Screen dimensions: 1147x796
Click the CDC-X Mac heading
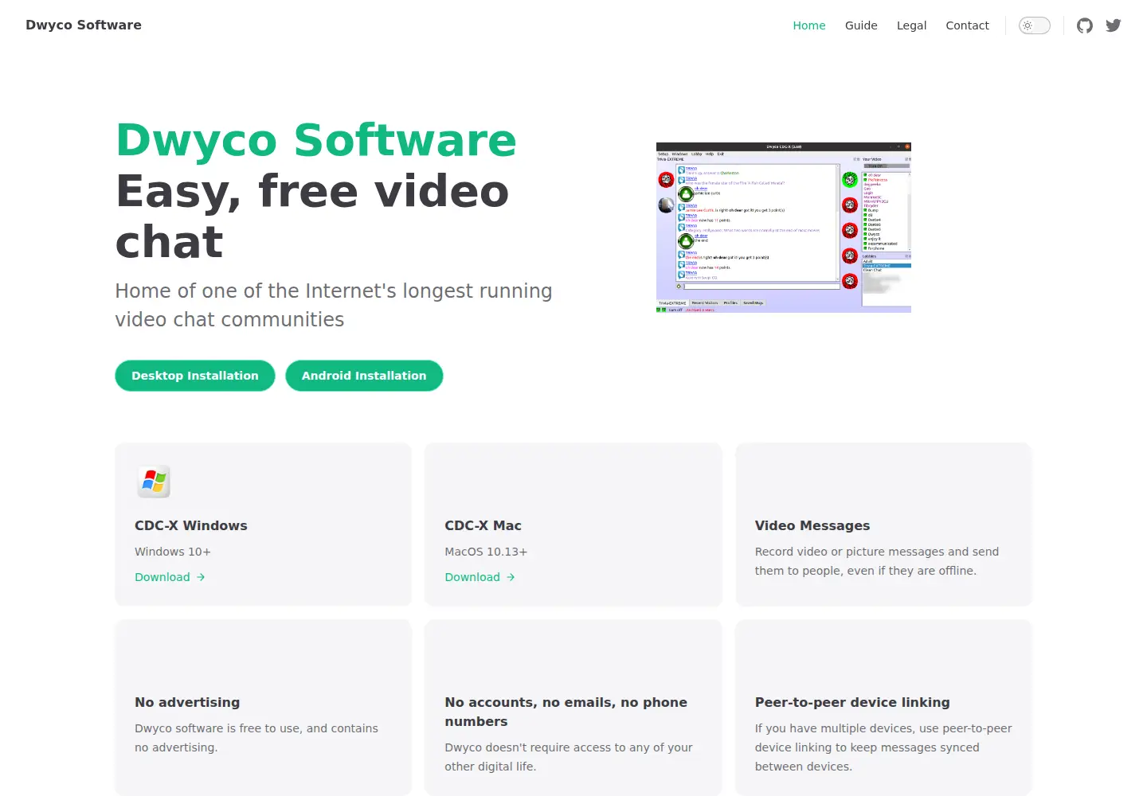tap(483, 525)
